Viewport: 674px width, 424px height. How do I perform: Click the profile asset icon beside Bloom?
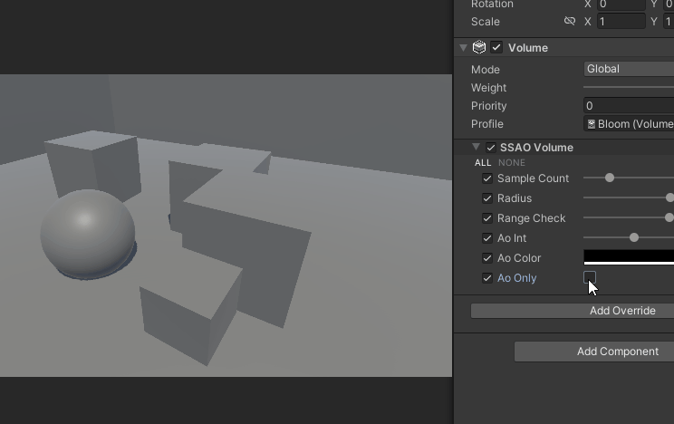click(x=592, y=124)
